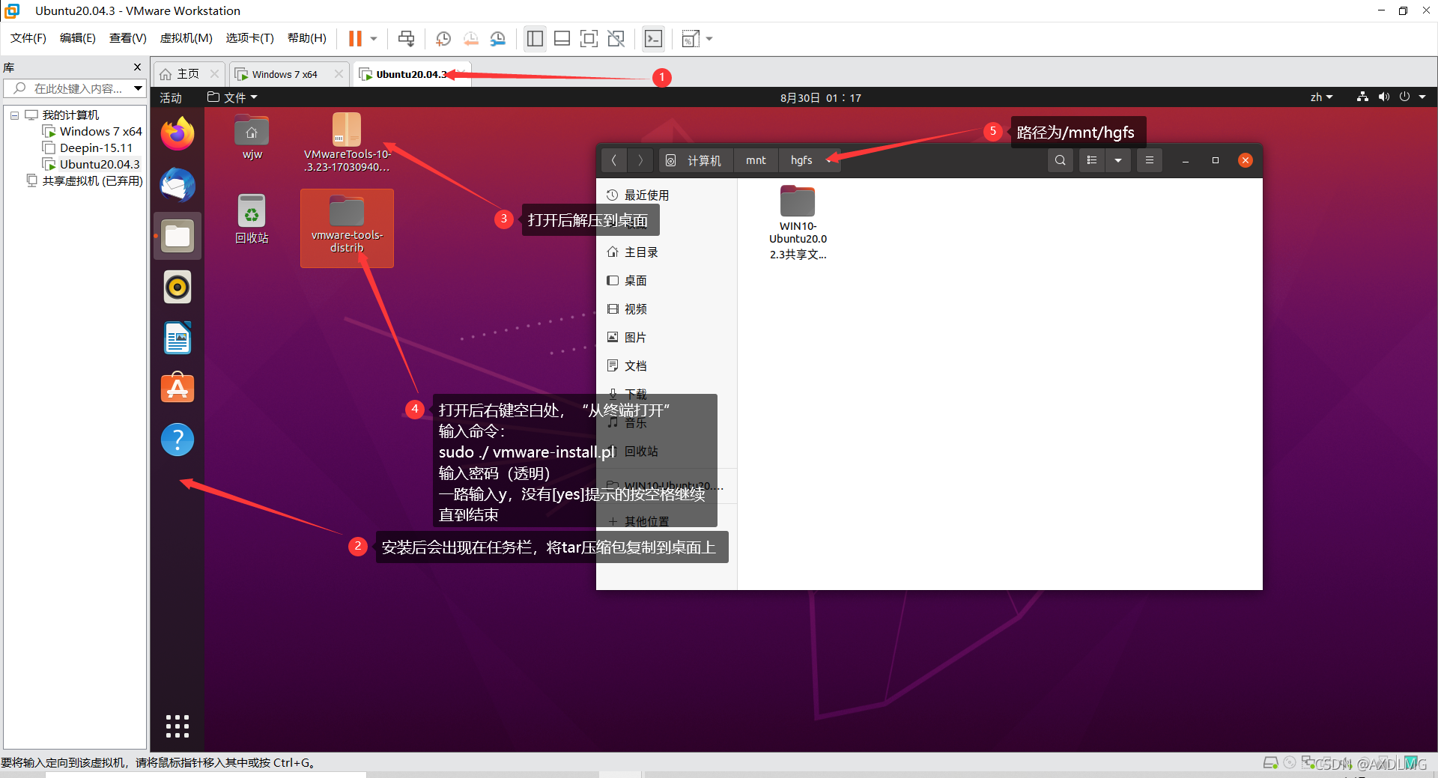Viewport: 1438px width, 778px height.
Task: Toggle Unity mode icon in toolbar
Action: (616, 38)
